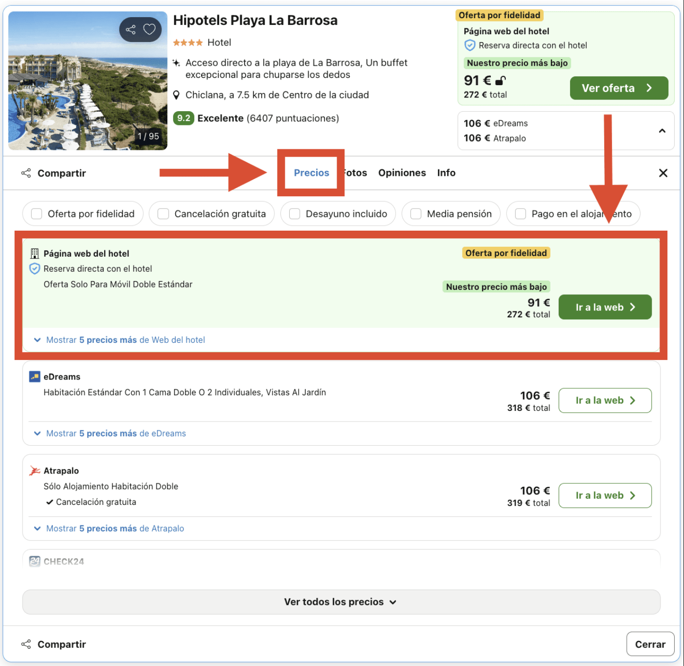684x666 pixels.
Task: Click shield icon in top offer card
Action: tap(470, 46)
